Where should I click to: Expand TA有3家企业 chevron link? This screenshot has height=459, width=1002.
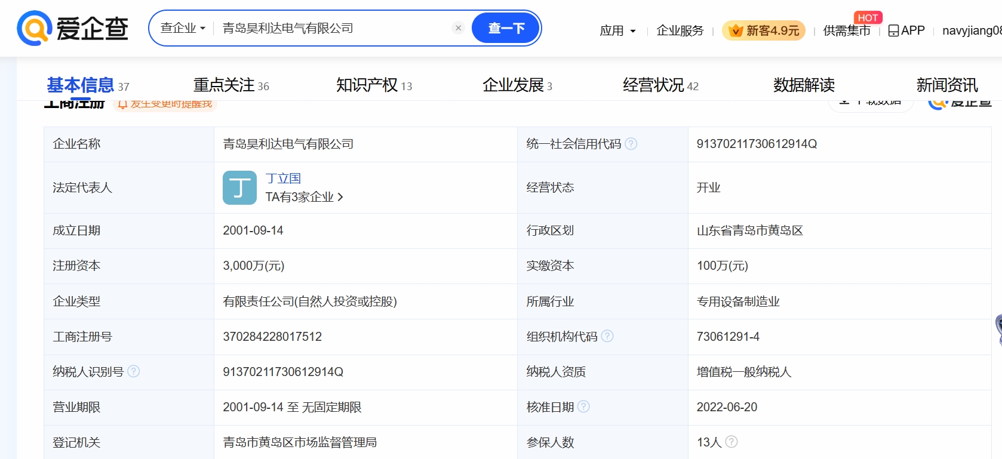(305, 197)
